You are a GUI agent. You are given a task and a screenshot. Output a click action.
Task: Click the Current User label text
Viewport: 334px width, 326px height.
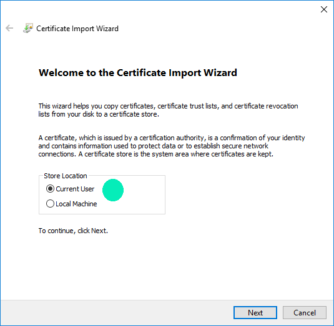point(75,189)
